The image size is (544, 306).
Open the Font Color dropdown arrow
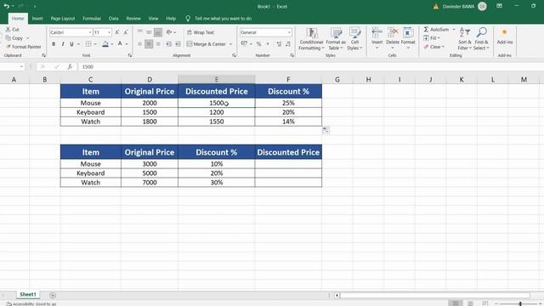127,44
